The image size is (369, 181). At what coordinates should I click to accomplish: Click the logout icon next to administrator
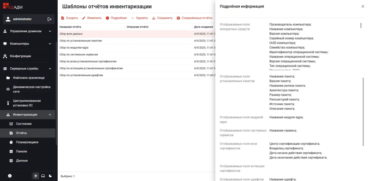49,19
